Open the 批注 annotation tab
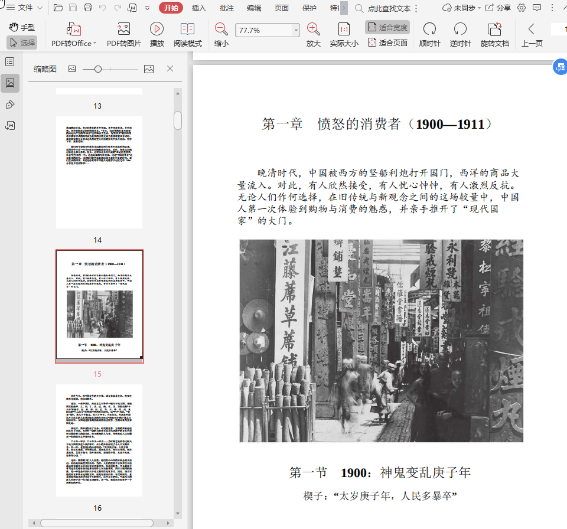The height and width of the screenshot is (529, 567). click(226, 8)
